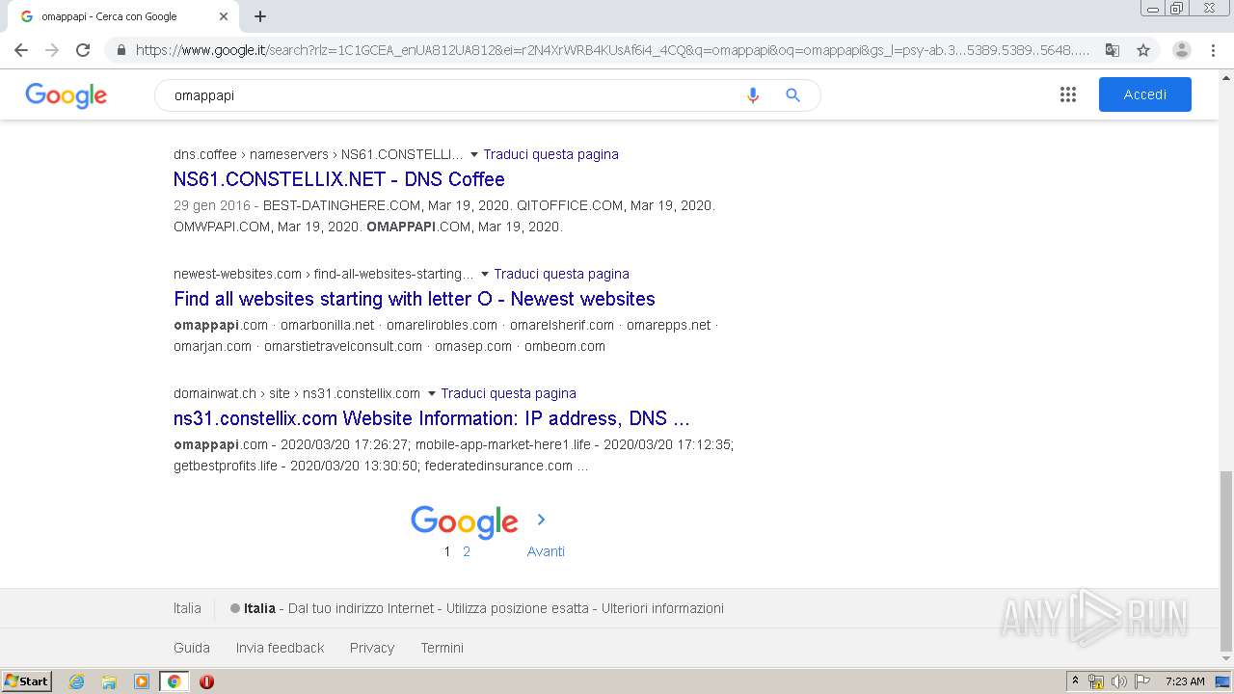Image resolution: width=1234 pixels, height=694 pixels.
Task: Launch the media player from the taskbar
Action: tap(142, 681)
